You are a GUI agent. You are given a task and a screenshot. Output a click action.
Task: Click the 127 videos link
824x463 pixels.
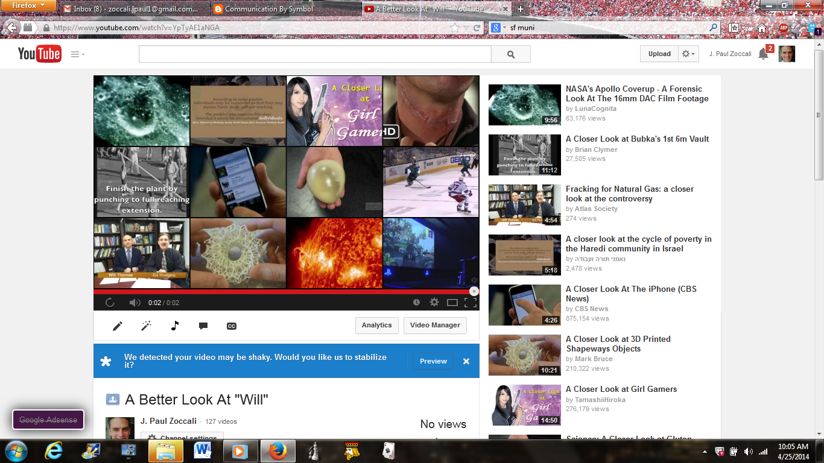[221, 421]
